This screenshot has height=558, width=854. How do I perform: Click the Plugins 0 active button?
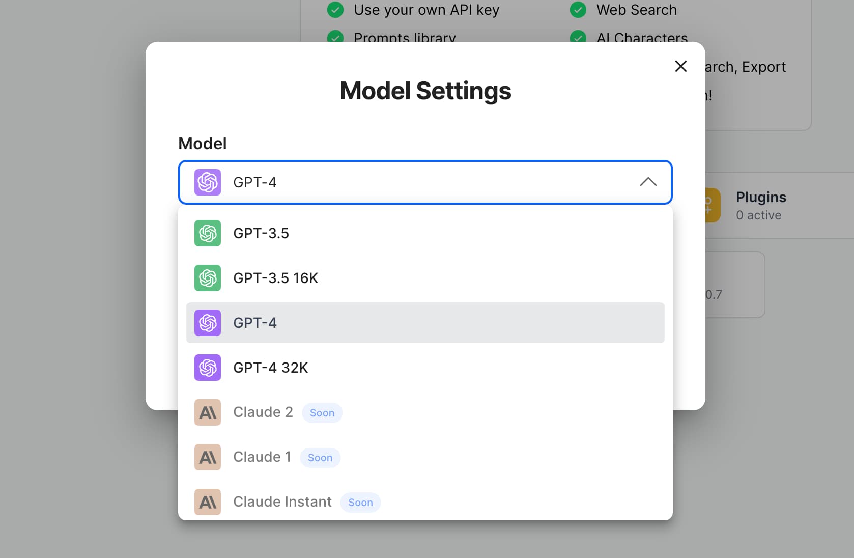click(760, 206)
